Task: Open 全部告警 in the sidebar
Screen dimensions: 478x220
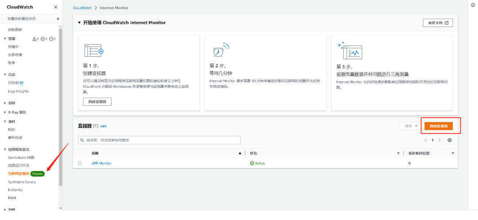Action: click(x=15, y=54)
